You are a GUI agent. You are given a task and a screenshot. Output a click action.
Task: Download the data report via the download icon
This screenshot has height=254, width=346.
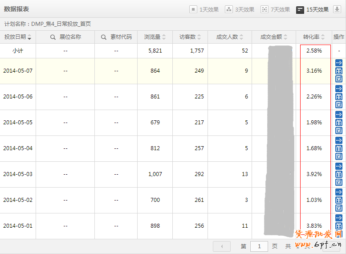point(337,9)
